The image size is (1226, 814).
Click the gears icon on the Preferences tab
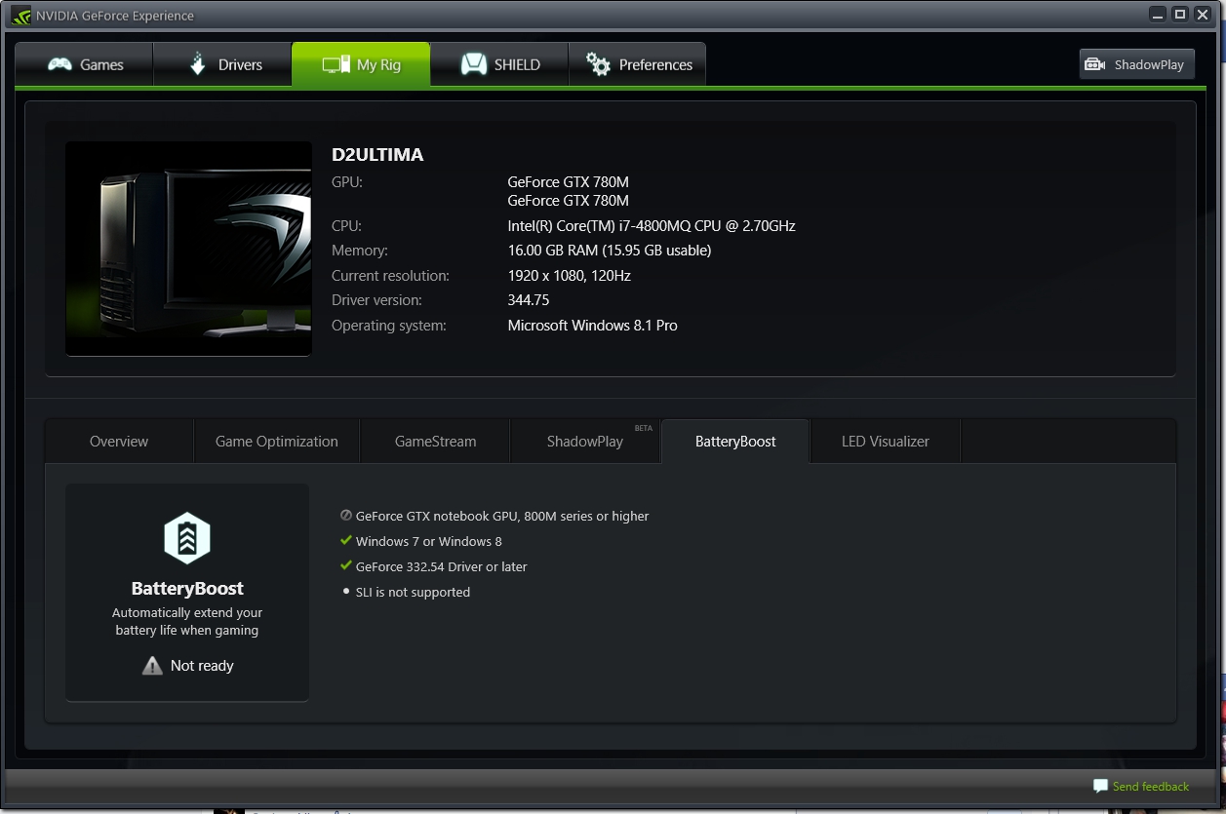598,64
